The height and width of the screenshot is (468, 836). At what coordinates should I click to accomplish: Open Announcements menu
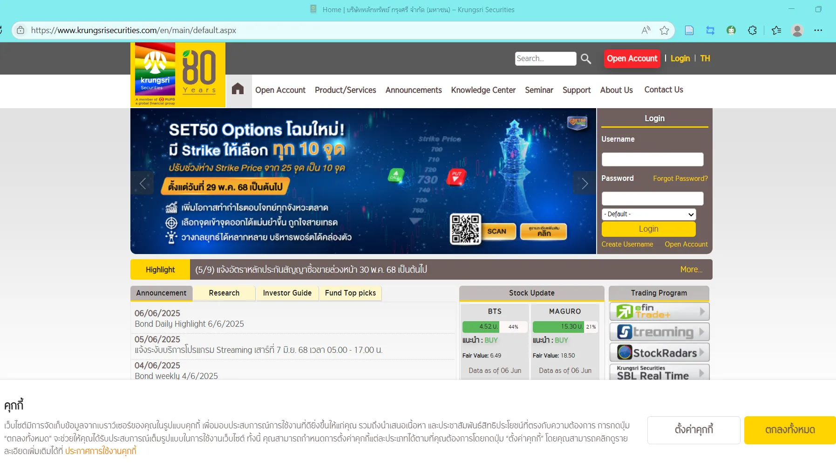[414, 90]
